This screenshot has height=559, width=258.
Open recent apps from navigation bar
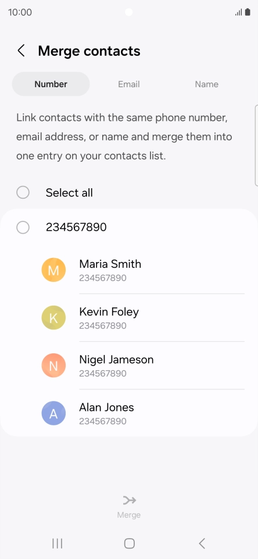(58, 543)
